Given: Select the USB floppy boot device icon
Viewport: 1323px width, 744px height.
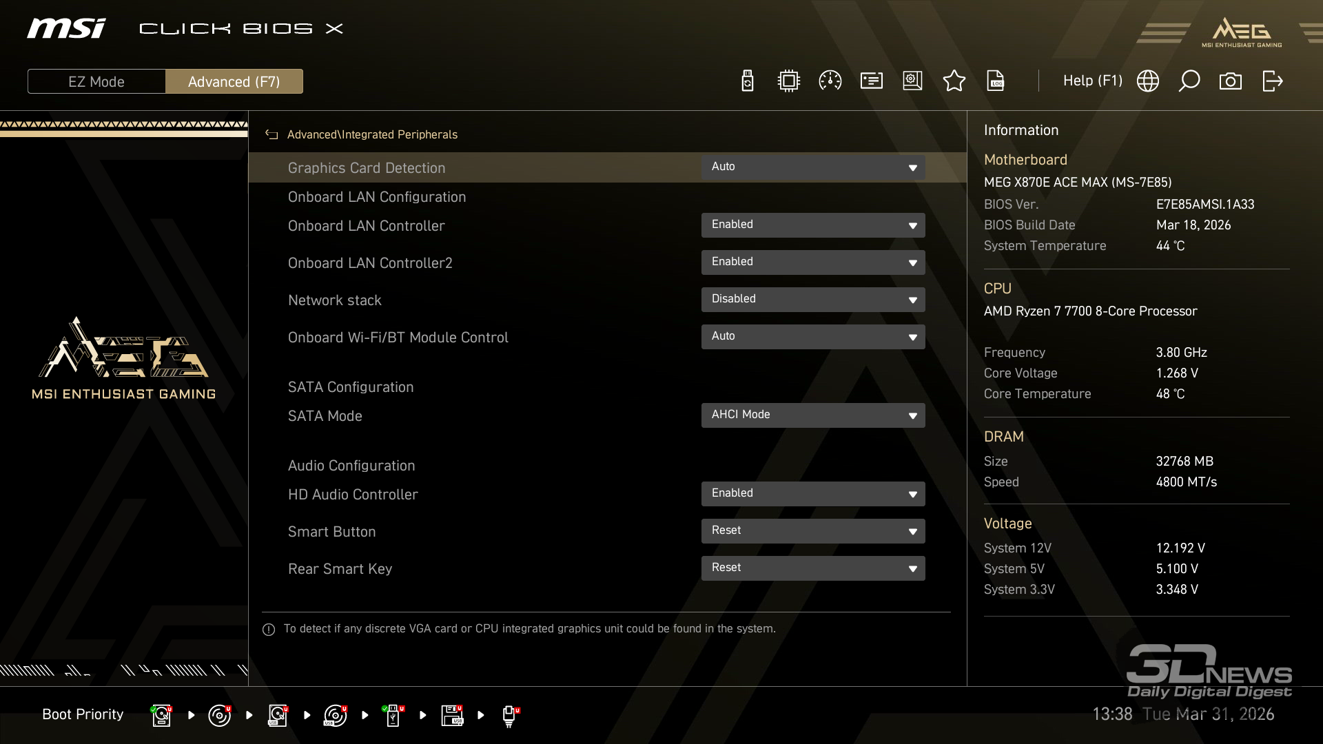Looking at the screenshot, I should [452, 715].
